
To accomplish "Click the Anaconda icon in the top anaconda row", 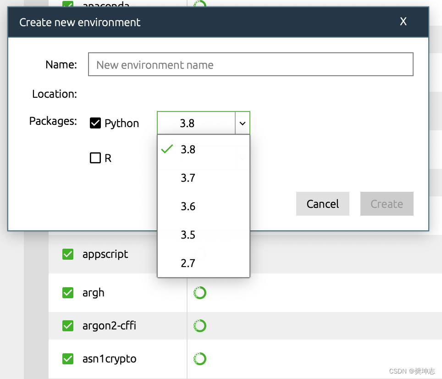I will pyautogui.click(x=200, y=5).
